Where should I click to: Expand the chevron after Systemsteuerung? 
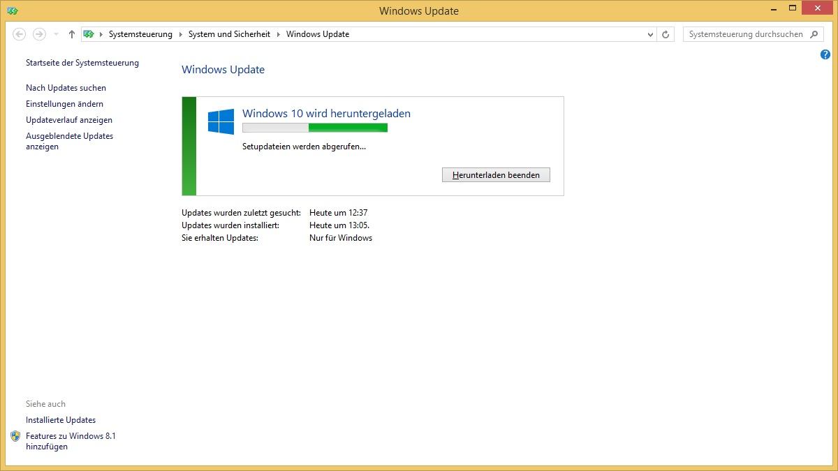(180, 34)
